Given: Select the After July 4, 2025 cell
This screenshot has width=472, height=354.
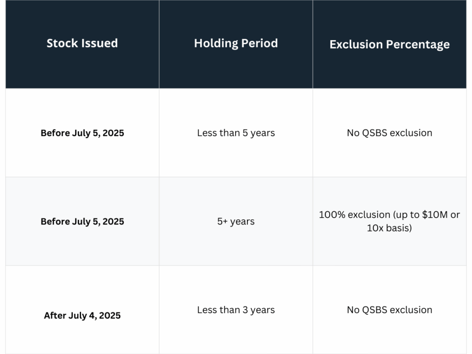Looking at the screenshot, I should [x=82, y=316].
